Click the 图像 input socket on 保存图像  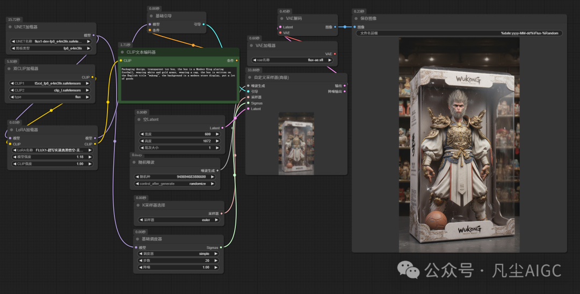click(355, 27)
